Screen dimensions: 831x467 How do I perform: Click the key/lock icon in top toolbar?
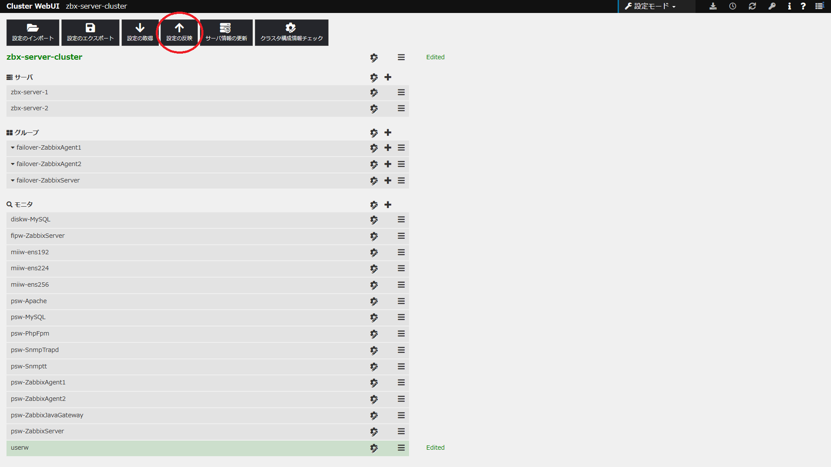point(772,6)
